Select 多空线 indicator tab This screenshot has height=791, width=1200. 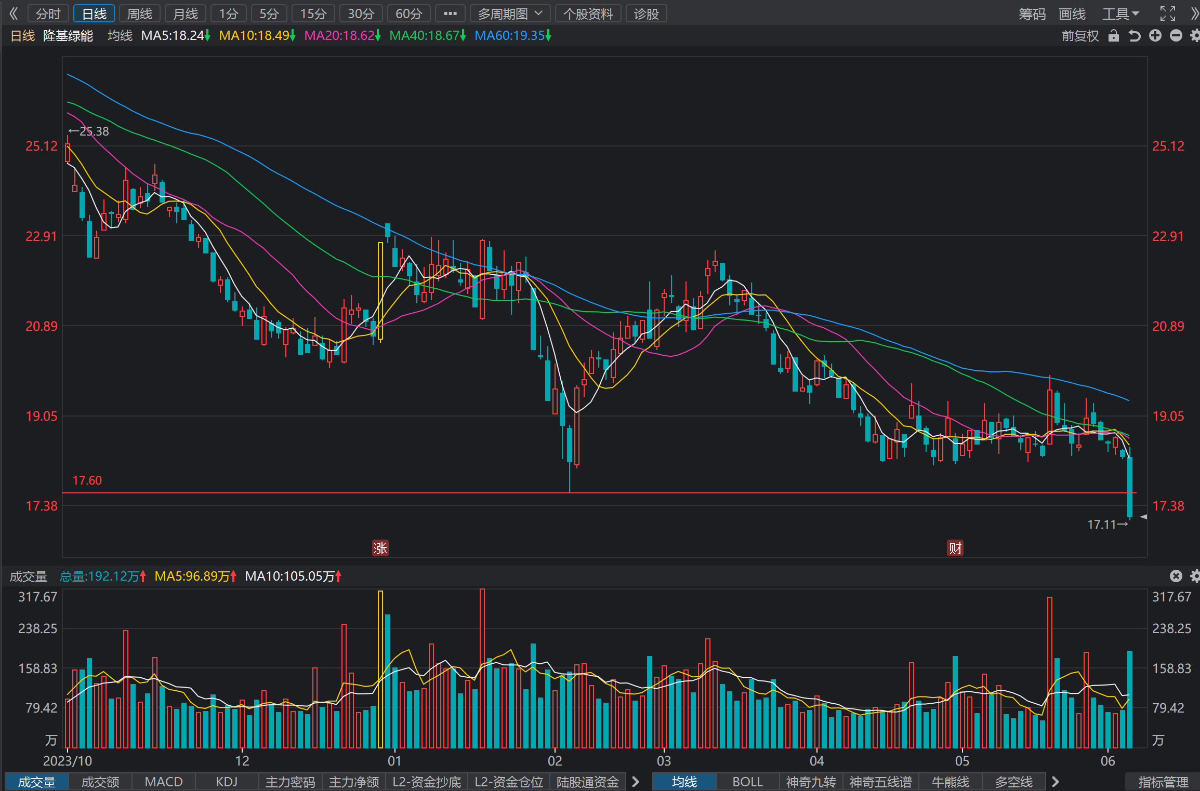pos(1014,782)
